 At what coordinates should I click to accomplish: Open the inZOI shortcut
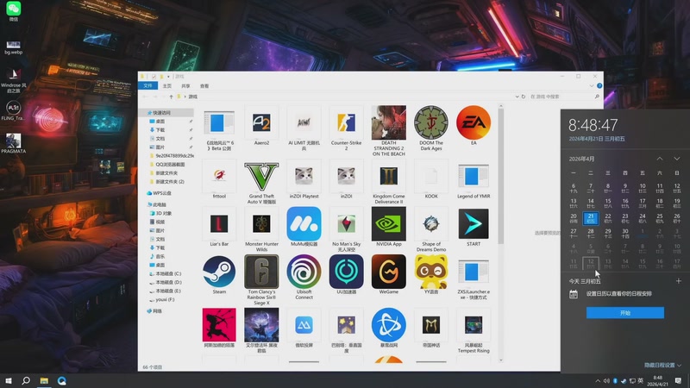pyautogui.click(x=347, y=179)
